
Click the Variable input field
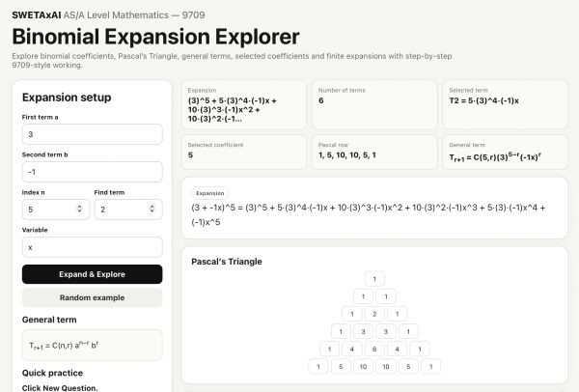pos(92,247)
